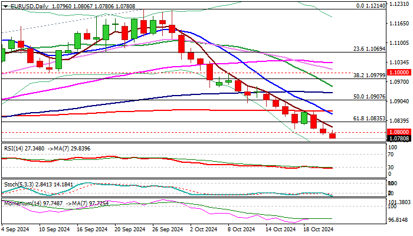Select the 38.2 1.09799 Fibonacci label

[x=369, y=76]
